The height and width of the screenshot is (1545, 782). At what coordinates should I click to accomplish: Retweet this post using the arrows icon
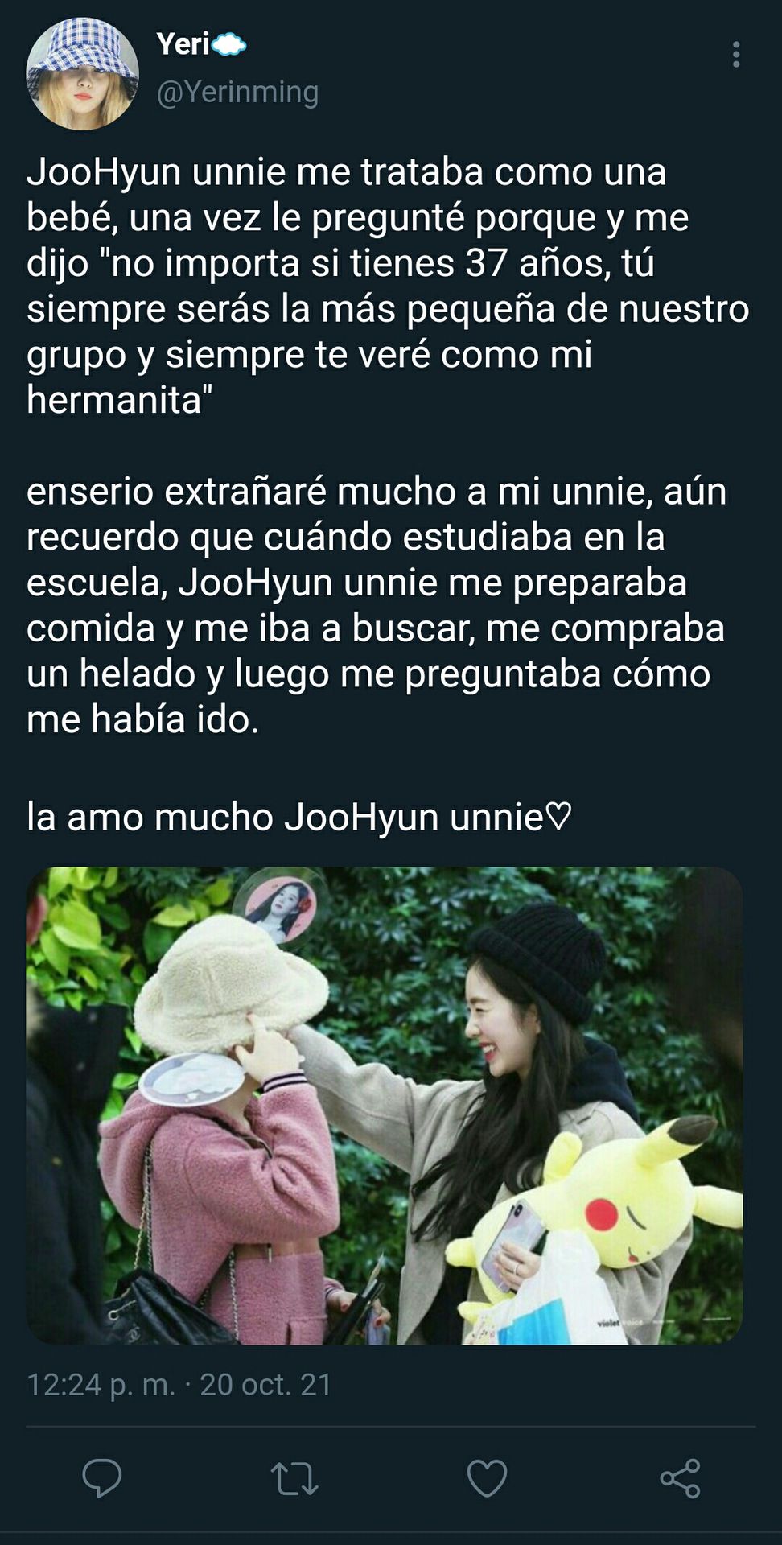(294, 1478)
